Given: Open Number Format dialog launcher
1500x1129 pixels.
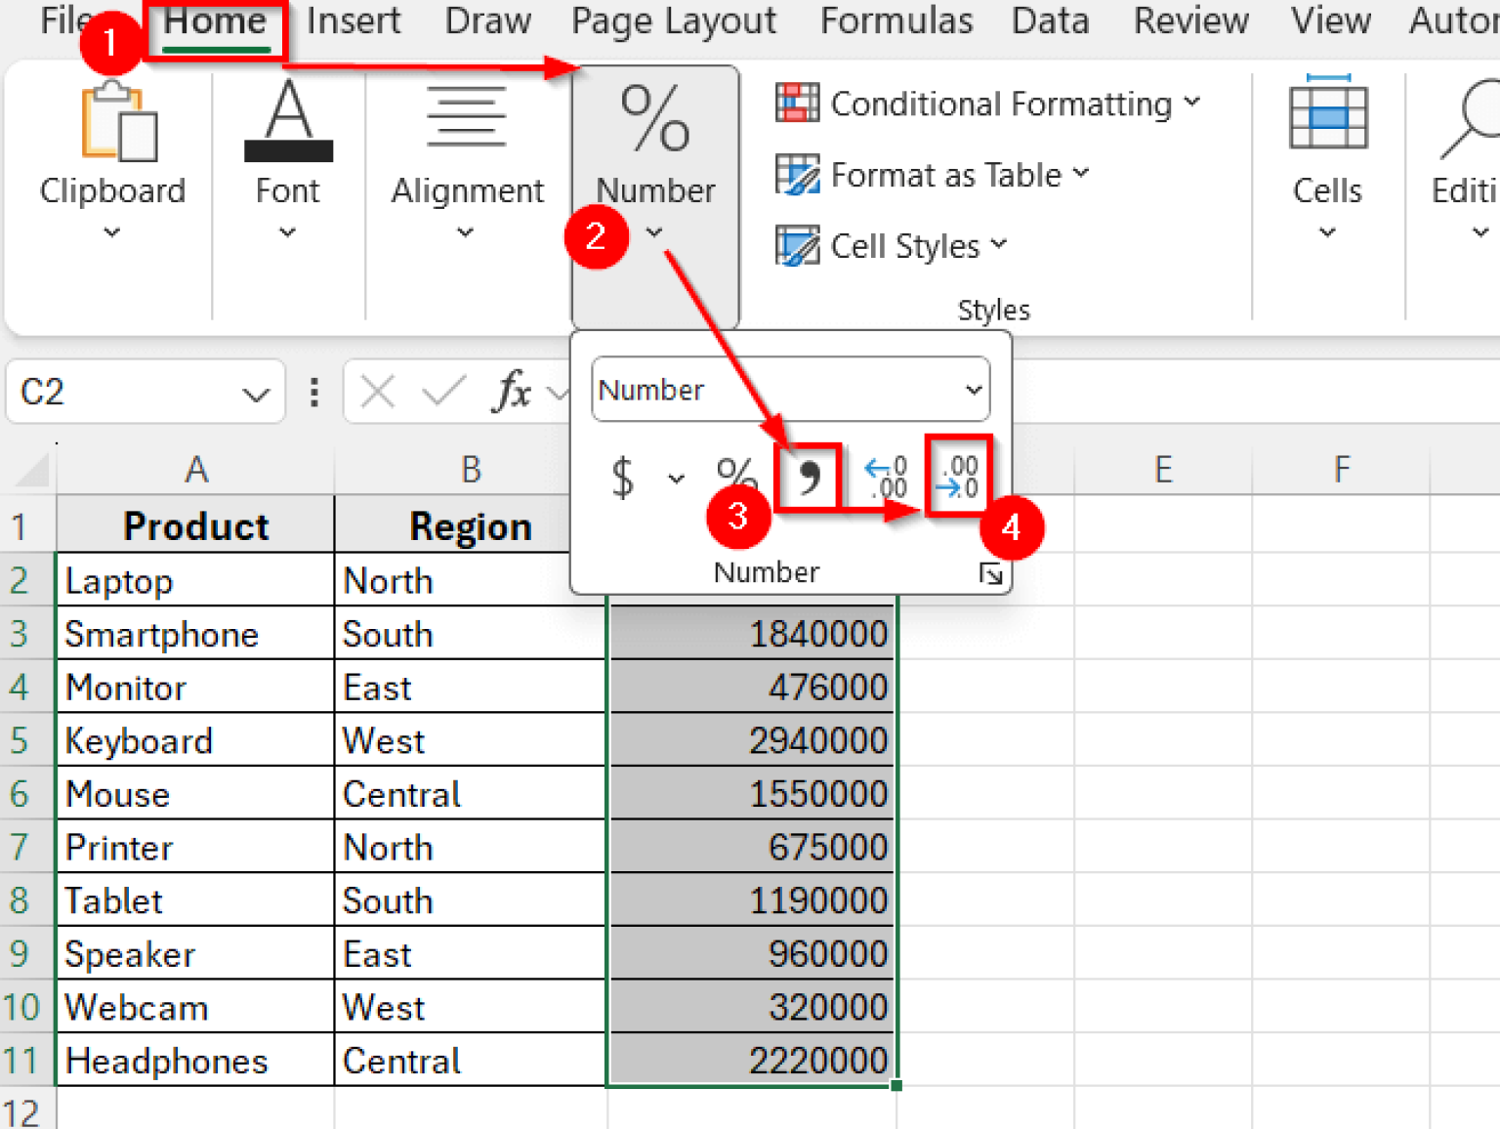Looking at the screenshot, I should point(990,574).
